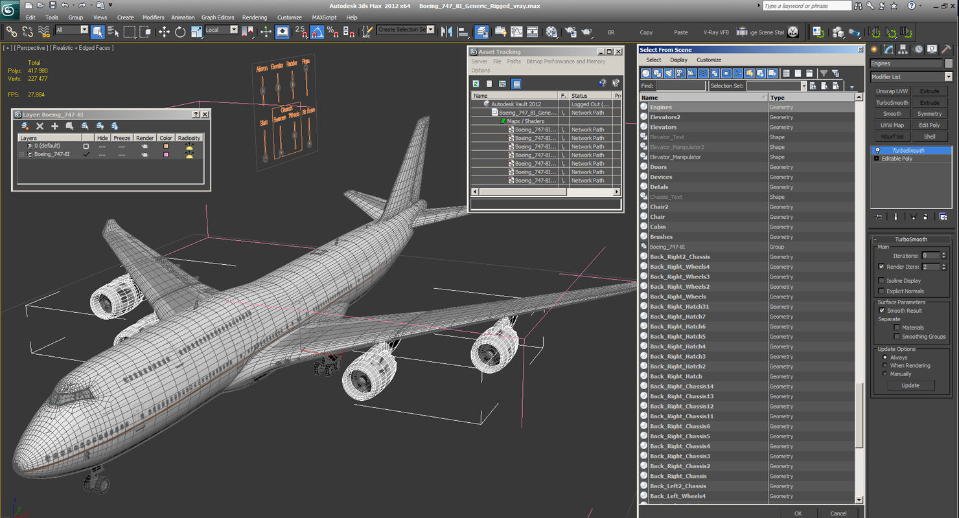Open the Modifiers menu

pyautogui.click(x=153, y=17)
